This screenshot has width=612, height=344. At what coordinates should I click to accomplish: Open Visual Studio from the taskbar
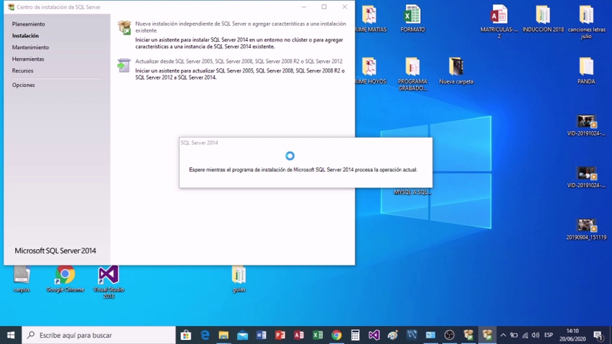coord(374,335)
